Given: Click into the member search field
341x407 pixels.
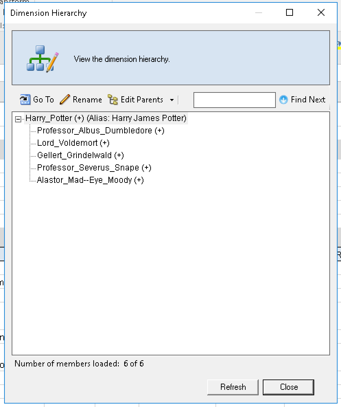Looking at the screenshot, I should [234, 100].
